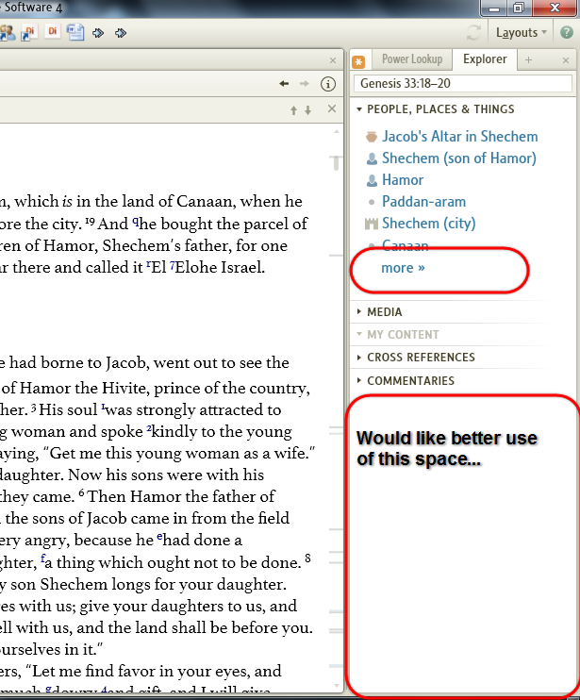Jump to next with down arrow
This screenshot has width=580, height=700.
[x=307, y=110]
